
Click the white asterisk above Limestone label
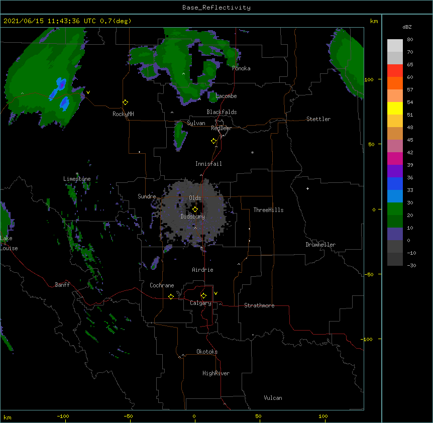tap(77, 174)
